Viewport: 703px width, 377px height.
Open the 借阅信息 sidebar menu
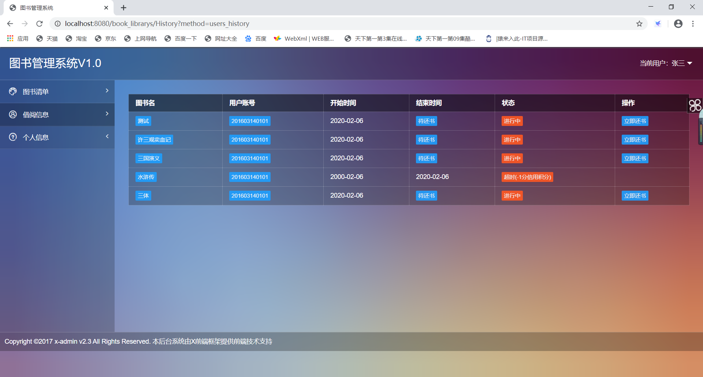point(57,115)
